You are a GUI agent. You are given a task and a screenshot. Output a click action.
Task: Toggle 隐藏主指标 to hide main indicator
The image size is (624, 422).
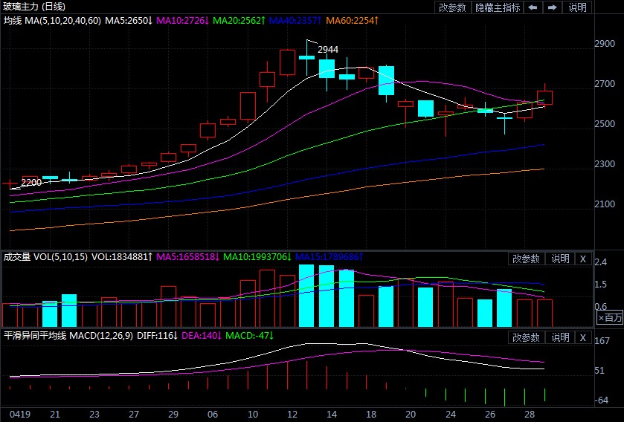click(x=498, y=7)
